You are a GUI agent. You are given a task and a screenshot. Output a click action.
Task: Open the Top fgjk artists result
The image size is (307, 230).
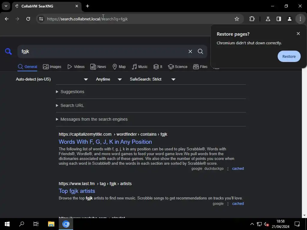tap(77, 191)
